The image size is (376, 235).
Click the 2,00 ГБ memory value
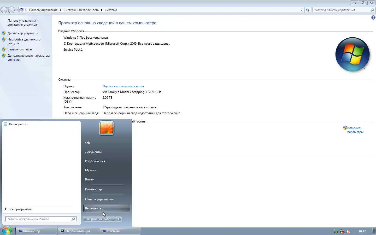107,98
